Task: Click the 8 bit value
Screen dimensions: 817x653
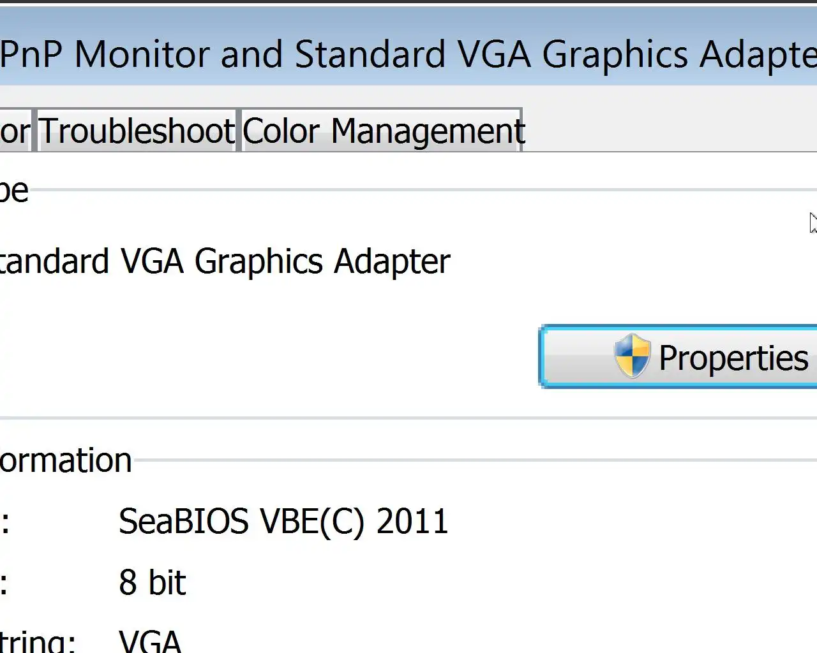Action: click(152, 583)
